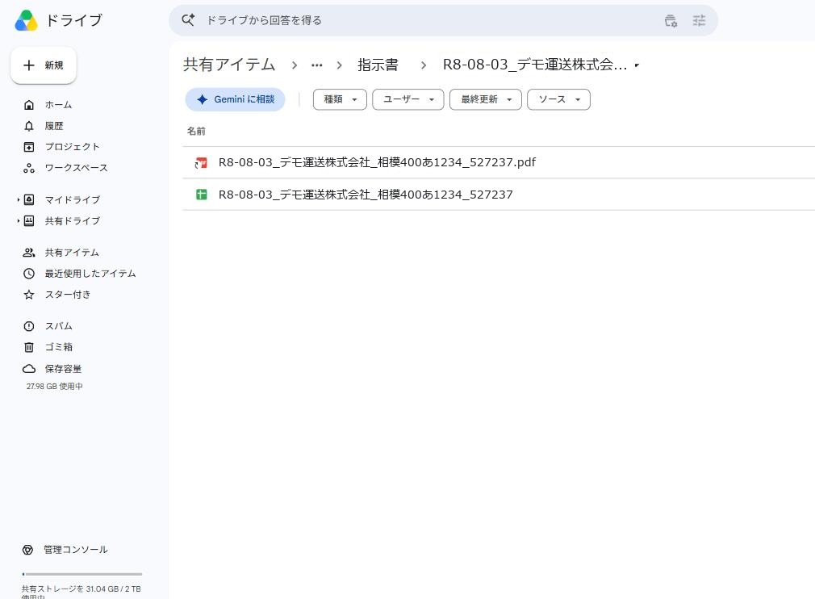Click the 管理コンソール icon
815x599 pixels.
point(27,550)
